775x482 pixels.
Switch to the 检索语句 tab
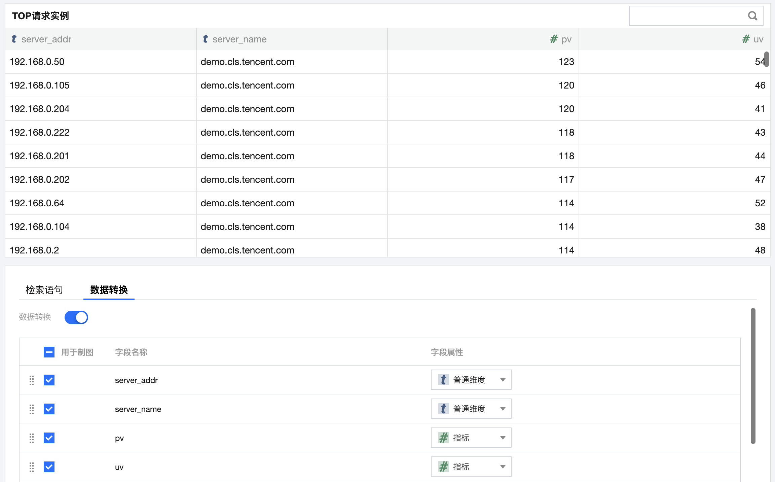pyautogui.click(x=44, y=290)
